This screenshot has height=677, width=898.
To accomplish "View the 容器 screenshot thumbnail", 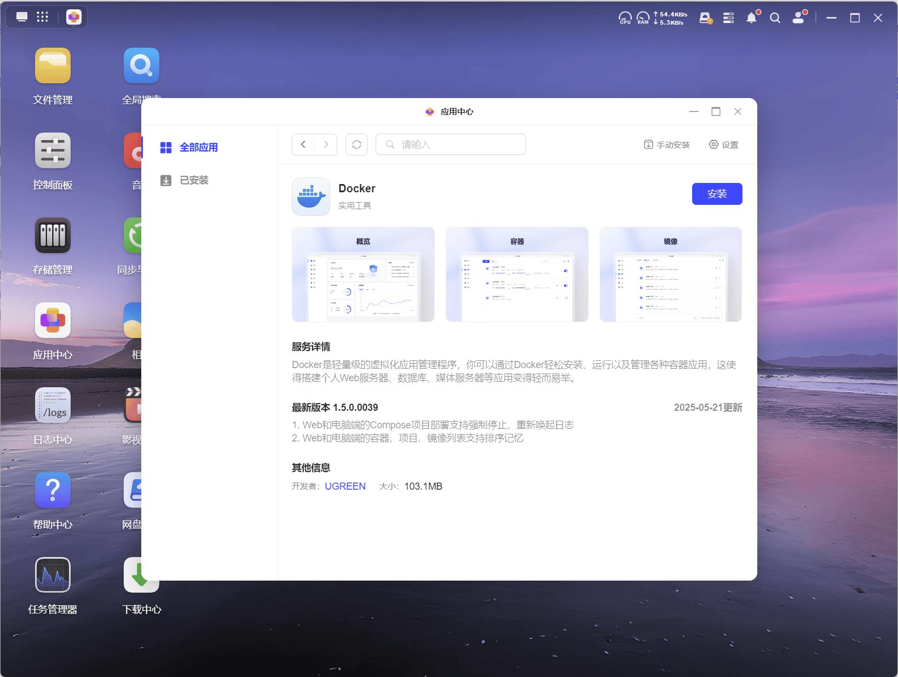I will (x=517, y=274).
